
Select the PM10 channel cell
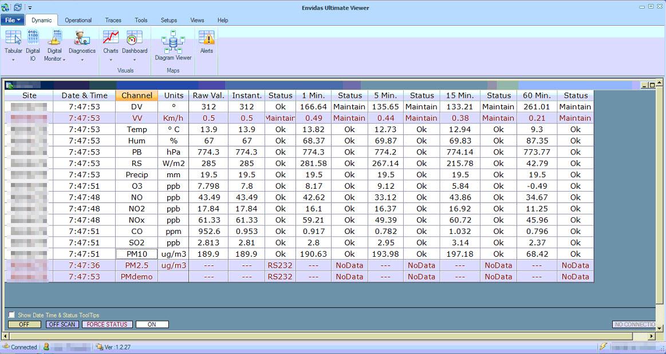(x=137, y=254)
